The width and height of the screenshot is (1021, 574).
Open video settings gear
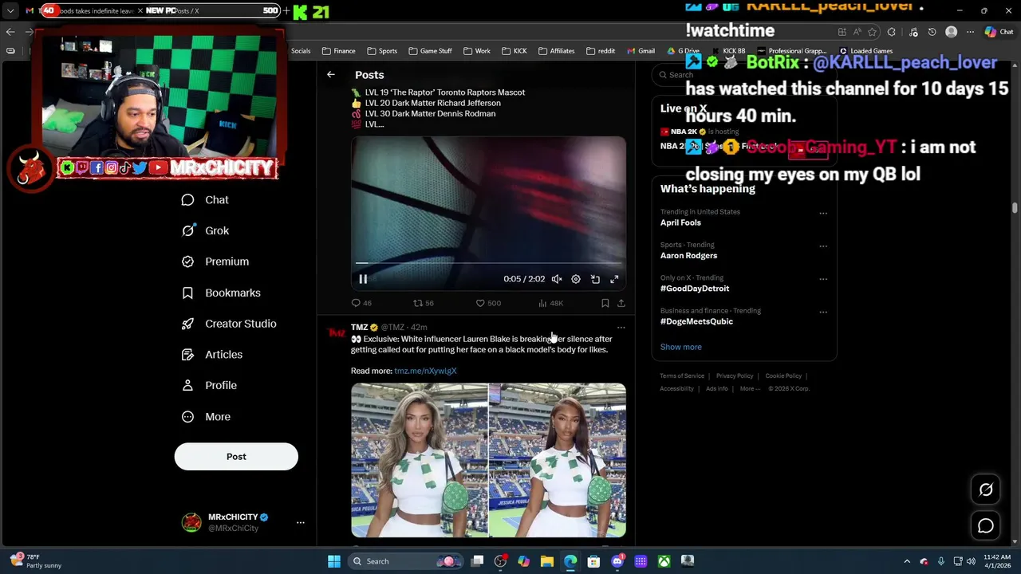(x=576, y=279)
